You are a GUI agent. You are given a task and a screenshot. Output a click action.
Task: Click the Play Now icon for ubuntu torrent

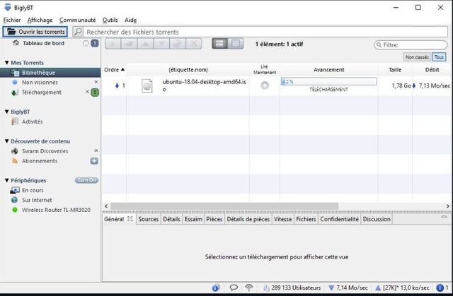coord(265,85)
